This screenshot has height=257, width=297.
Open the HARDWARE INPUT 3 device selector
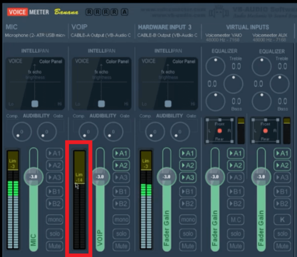[167, 35]
